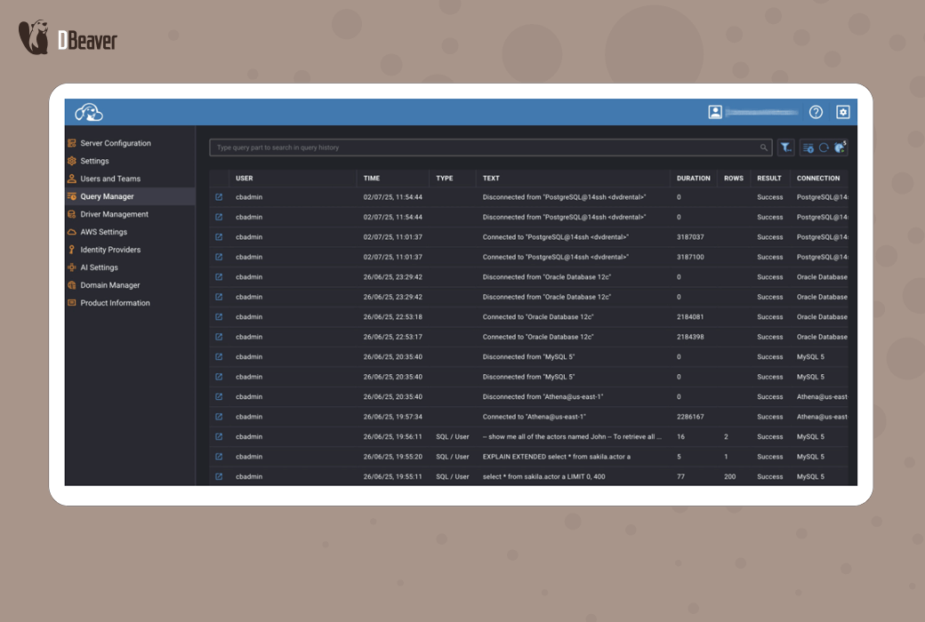Click the DURATION column header
The width and height of the screenshot is (925, 622).
(693, 178)
